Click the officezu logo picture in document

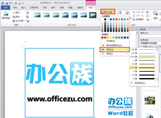(x=59, y=83)
